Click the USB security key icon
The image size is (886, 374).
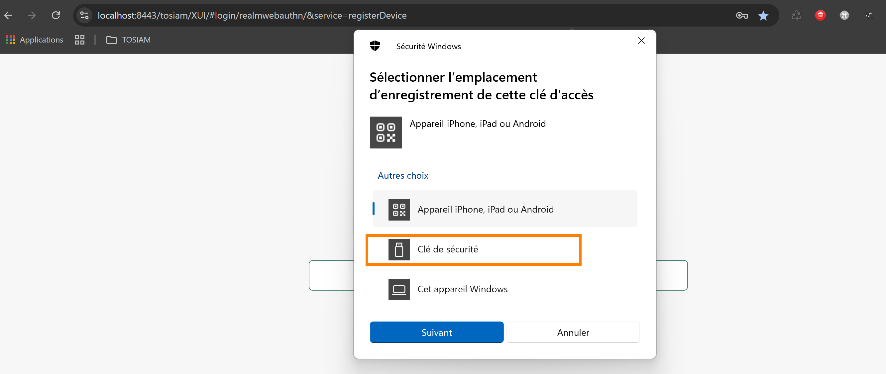click(x=399, y=249)
